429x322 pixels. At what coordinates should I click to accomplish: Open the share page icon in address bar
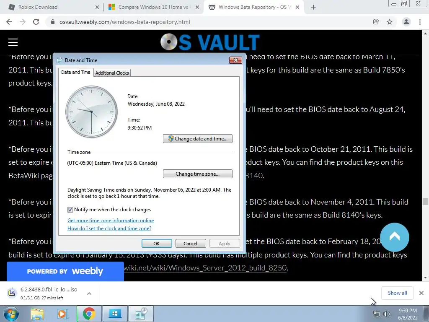click(x=376, y=22)
